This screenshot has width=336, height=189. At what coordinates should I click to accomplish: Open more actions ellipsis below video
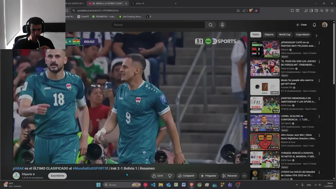244,176
